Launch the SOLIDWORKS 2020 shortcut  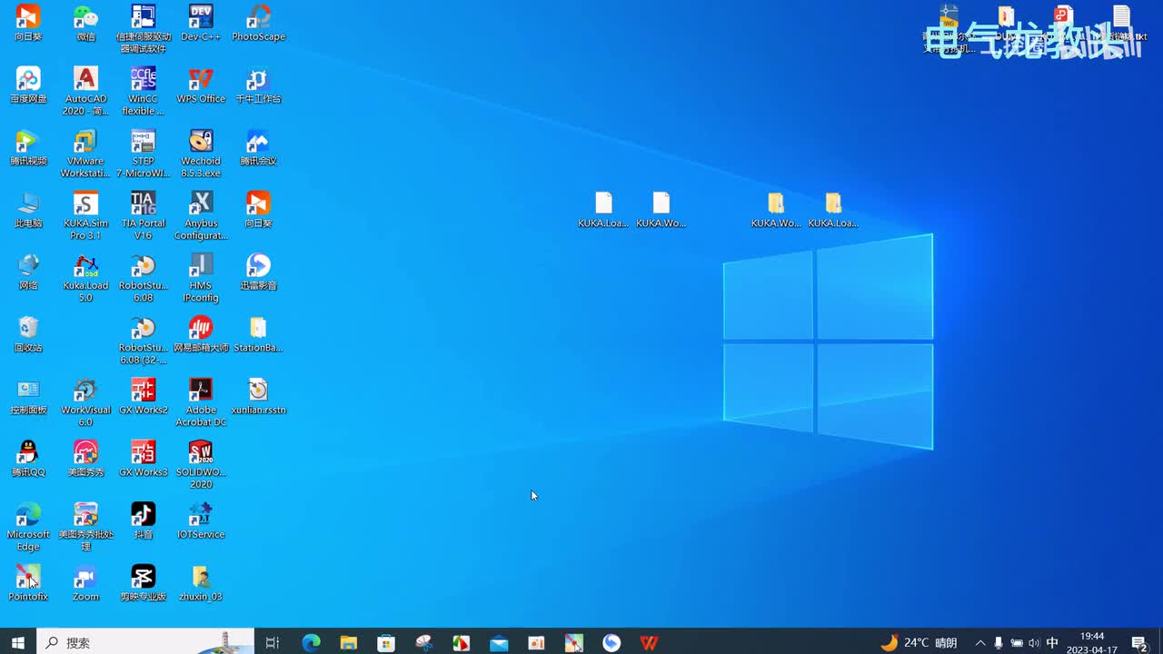(x=201, y=465)
